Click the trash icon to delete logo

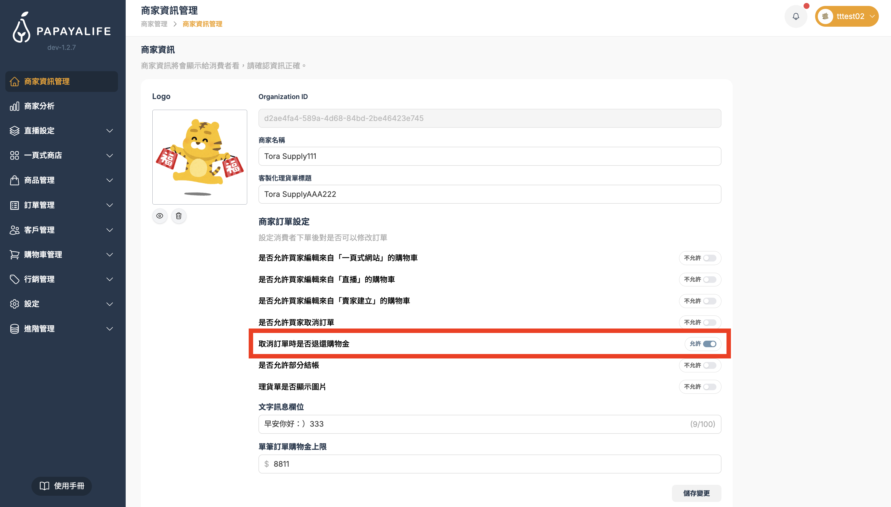coord(178,216)
